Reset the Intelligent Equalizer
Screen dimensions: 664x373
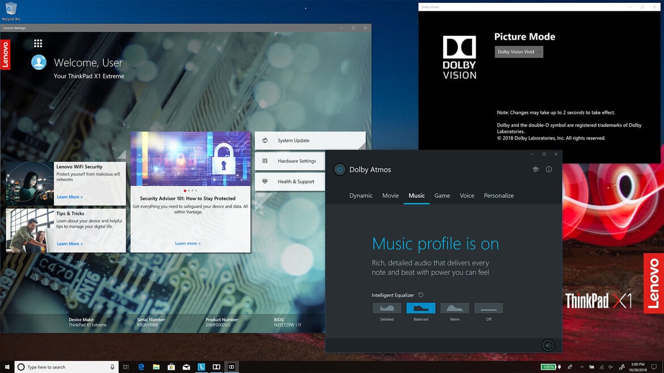421,295
